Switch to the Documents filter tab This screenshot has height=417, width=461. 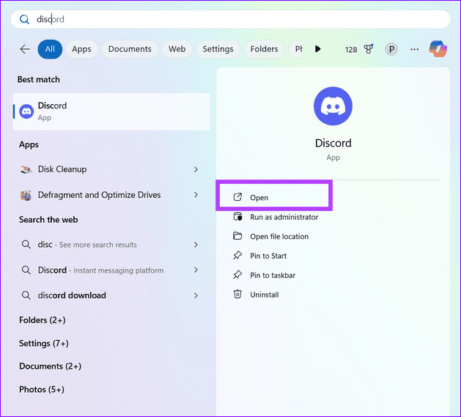[x=130, y=49]
